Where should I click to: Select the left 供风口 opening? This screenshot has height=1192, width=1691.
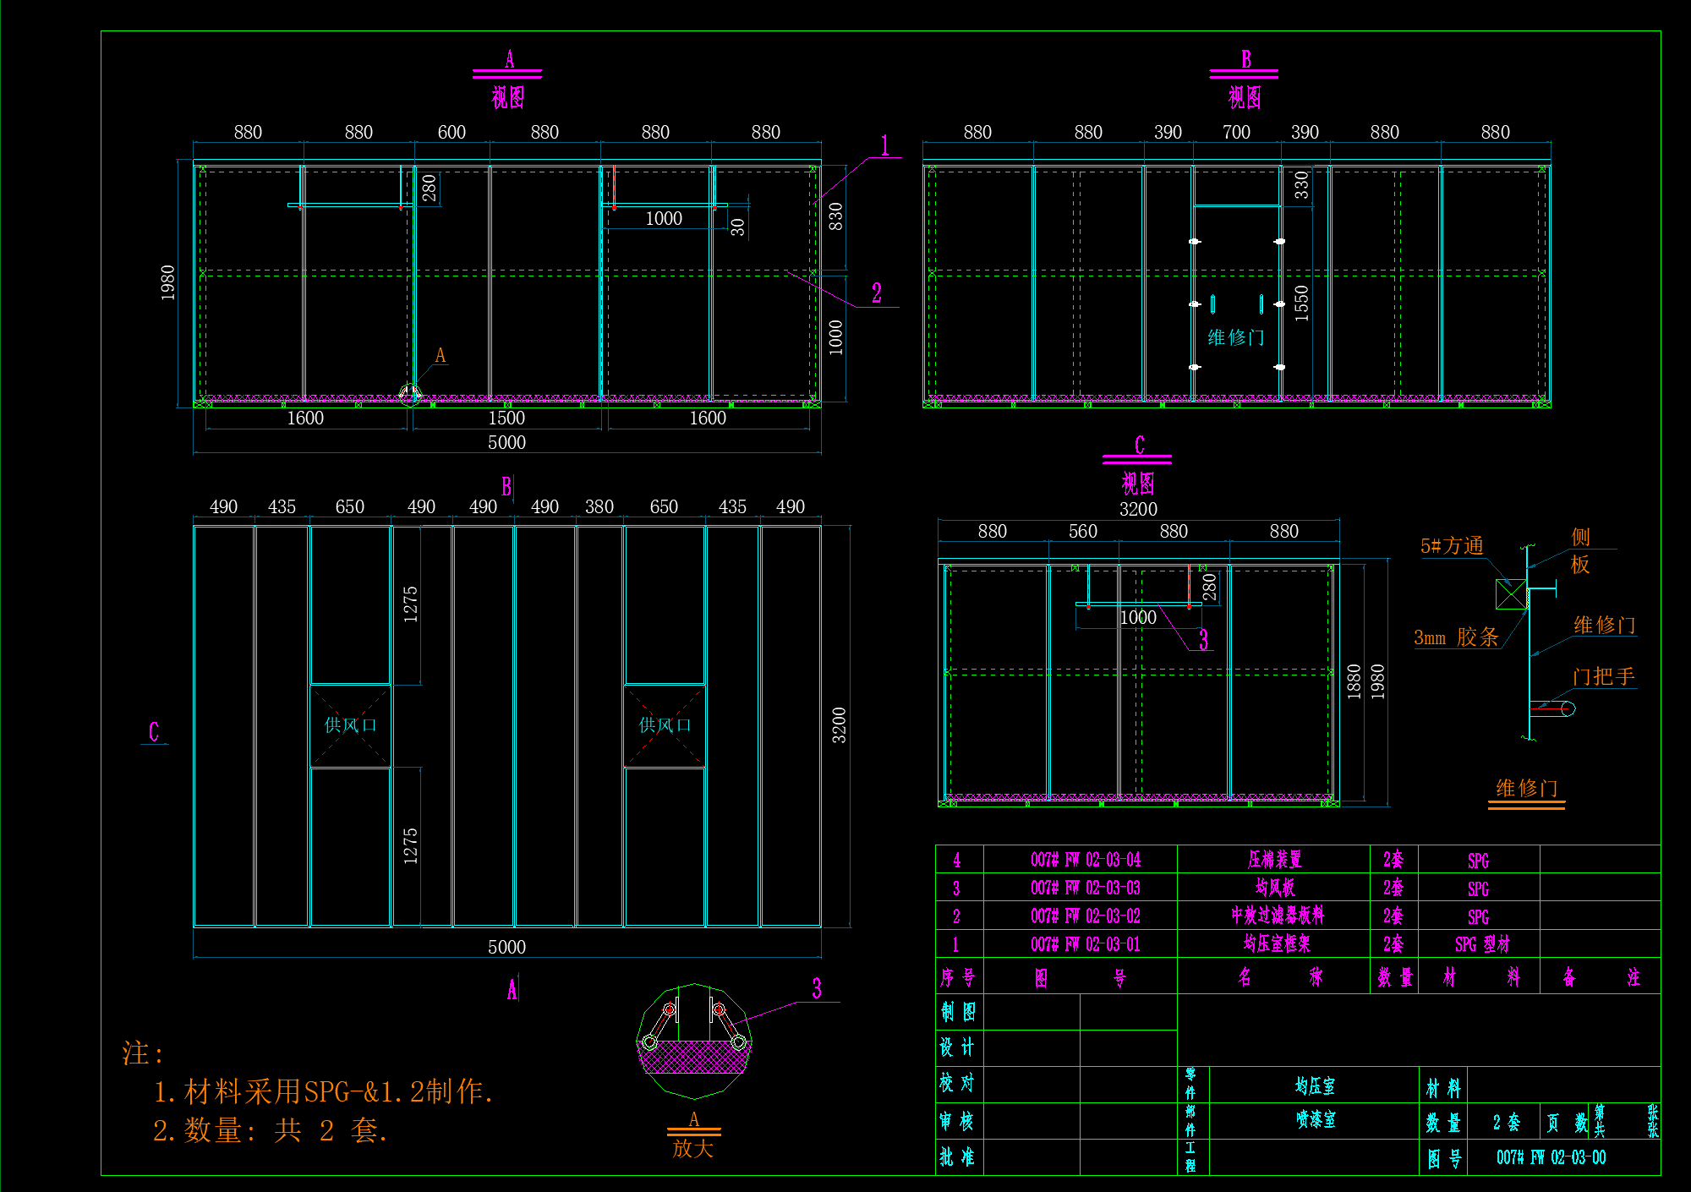click(x=350, y=725)
